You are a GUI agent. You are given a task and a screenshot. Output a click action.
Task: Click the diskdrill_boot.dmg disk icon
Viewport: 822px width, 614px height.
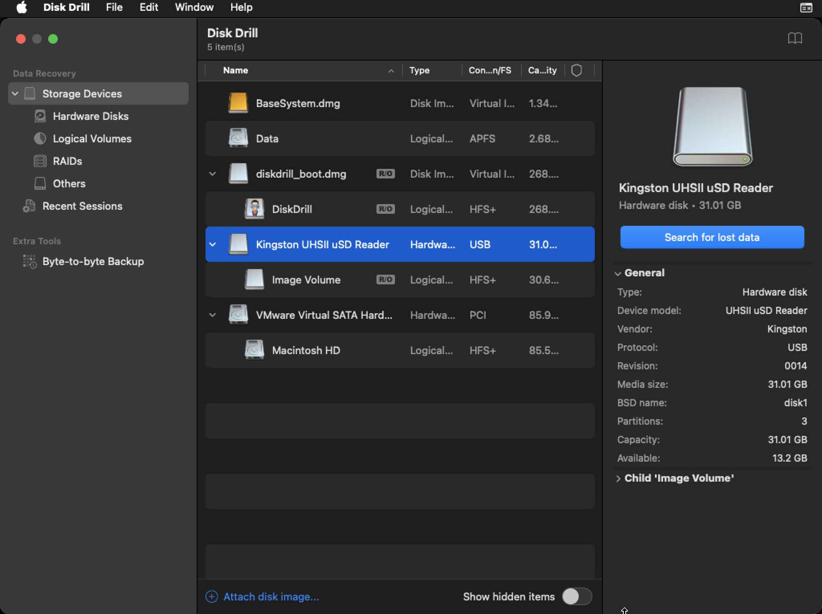point(238,174)
